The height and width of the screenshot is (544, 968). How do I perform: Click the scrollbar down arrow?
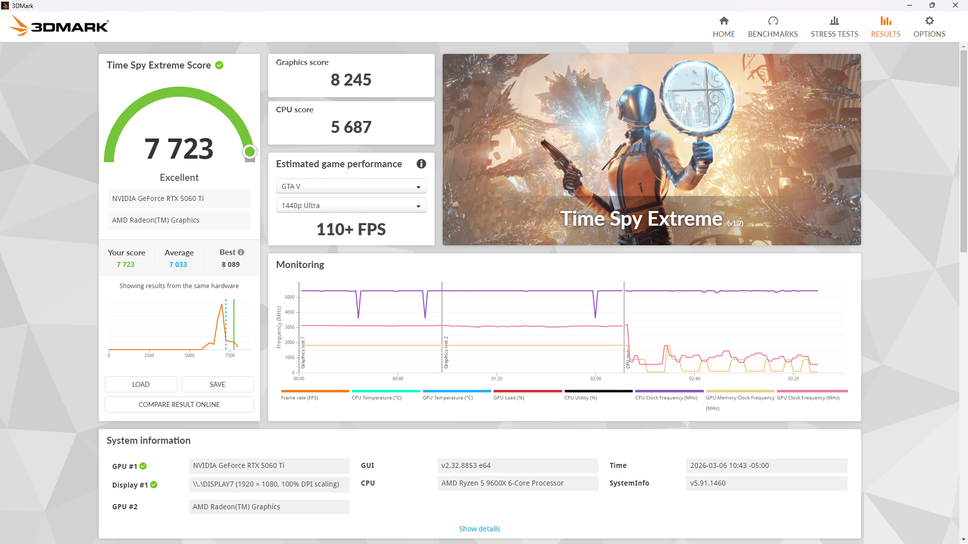click(x=963, y=539)
